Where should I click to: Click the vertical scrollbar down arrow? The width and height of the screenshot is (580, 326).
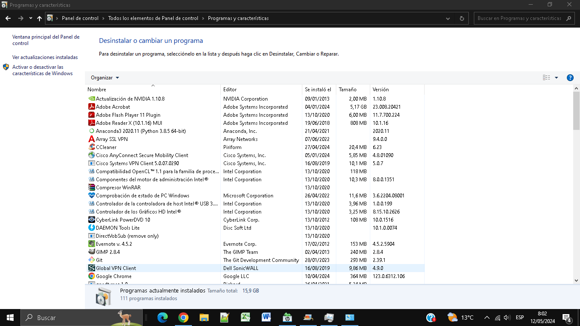pos(576,281)
